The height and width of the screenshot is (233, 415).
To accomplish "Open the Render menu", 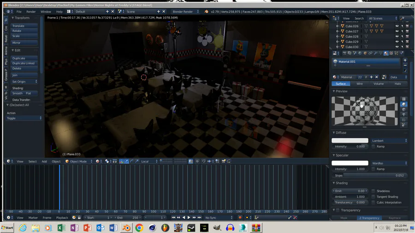I will [31, 12].
